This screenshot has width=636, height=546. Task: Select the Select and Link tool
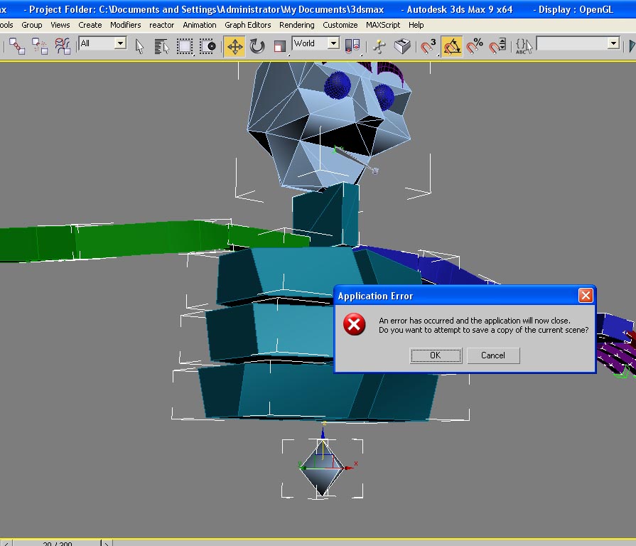(x=17, y=46)
